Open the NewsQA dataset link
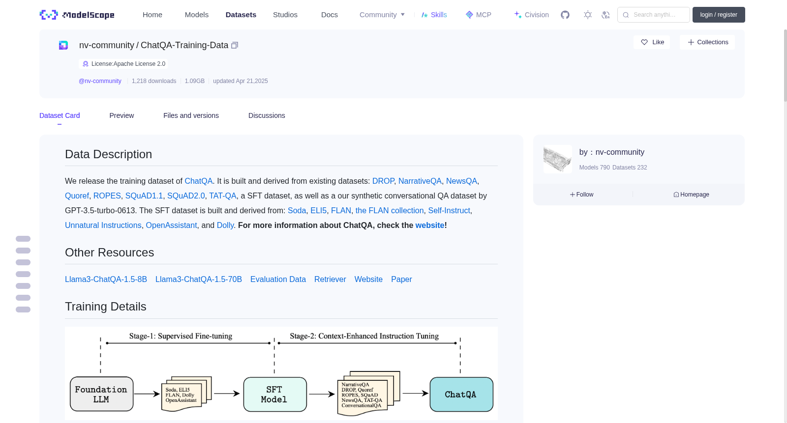Image resolution: width=787 pixels, height=423 pixels. [x=461, y=181]
